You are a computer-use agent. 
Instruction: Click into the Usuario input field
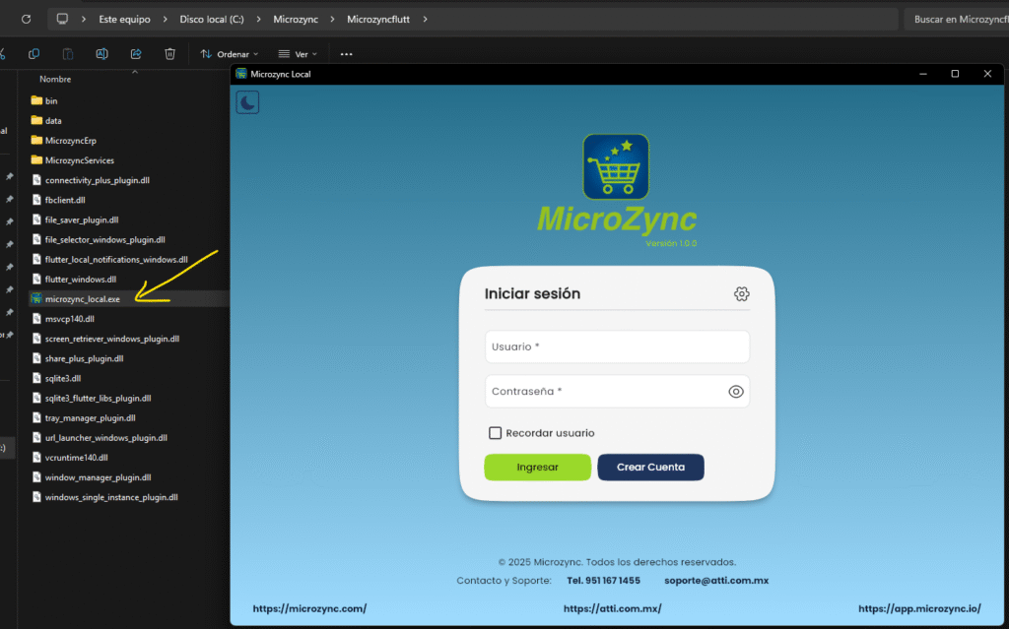point(617,346)
